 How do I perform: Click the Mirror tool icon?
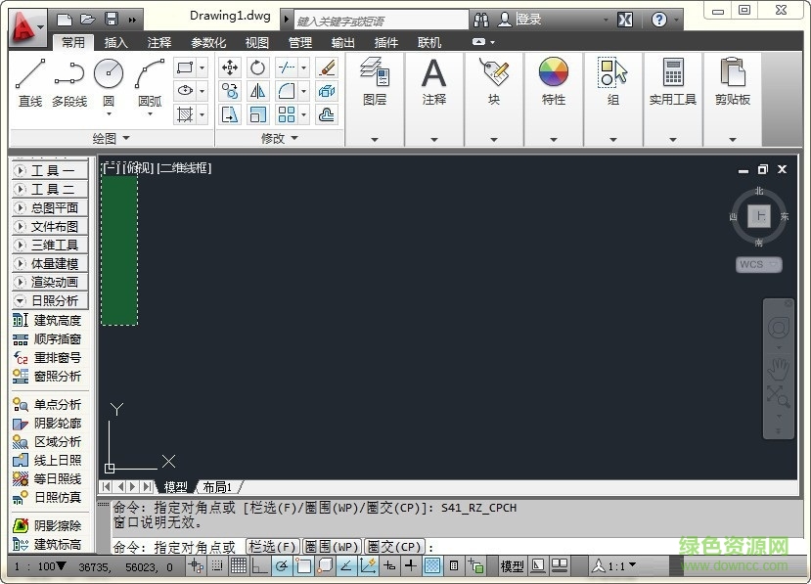point(257,91)
